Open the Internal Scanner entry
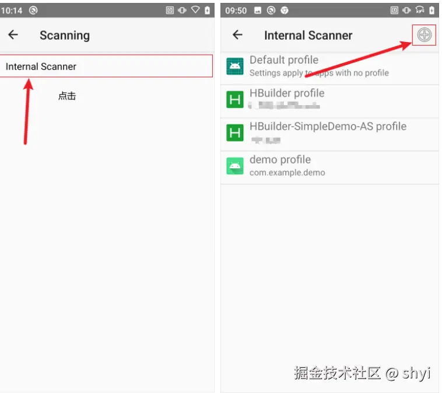The width and height of the screenshot is (442, 393). (x=106, y=66)
